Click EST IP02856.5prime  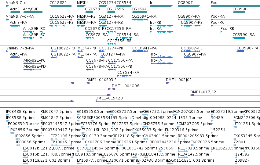tap(17, 139)
